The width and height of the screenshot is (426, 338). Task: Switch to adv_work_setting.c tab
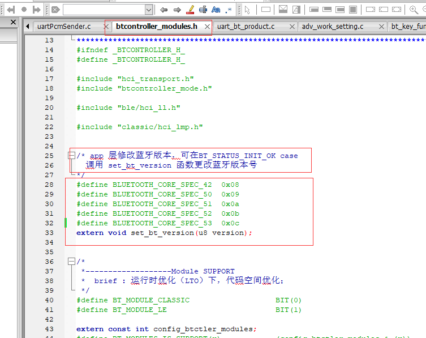pyautogui.click(x=333, y=27)
